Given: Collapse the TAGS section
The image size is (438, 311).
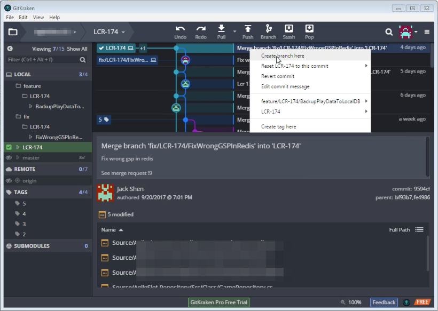Looking at the screenshot, I should [48, 192].
